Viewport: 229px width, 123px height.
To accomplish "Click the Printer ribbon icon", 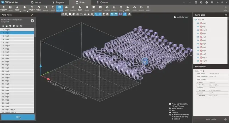I will click(10, 9).
